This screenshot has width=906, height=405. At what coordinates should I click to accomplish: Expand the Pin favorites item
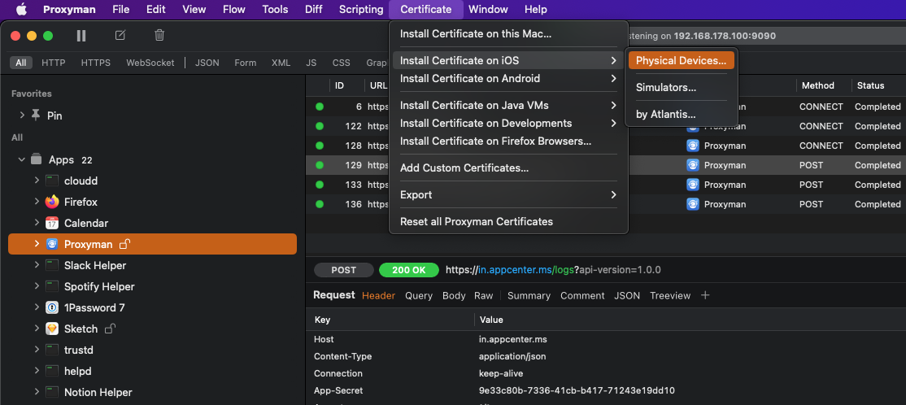click(x=22, y=115)
